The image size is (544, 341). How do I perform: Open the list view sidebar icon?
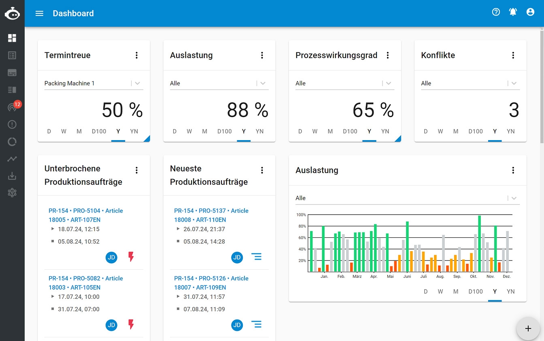(x=12, y=55)
